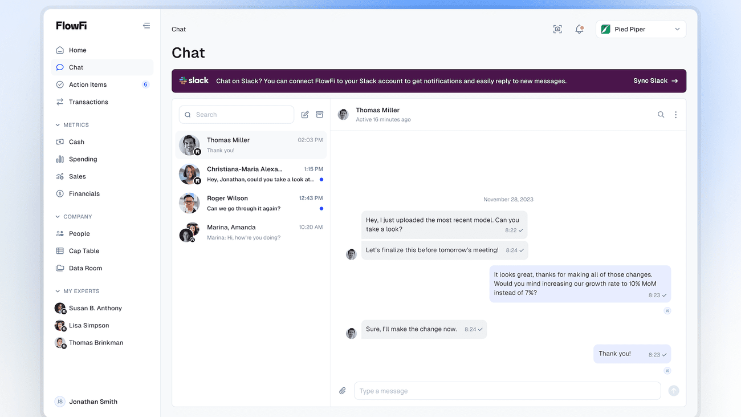The height and width of the screenshot is (417, 741).
Task: Click Sync Slack link in banner
Action: point(655,81)
